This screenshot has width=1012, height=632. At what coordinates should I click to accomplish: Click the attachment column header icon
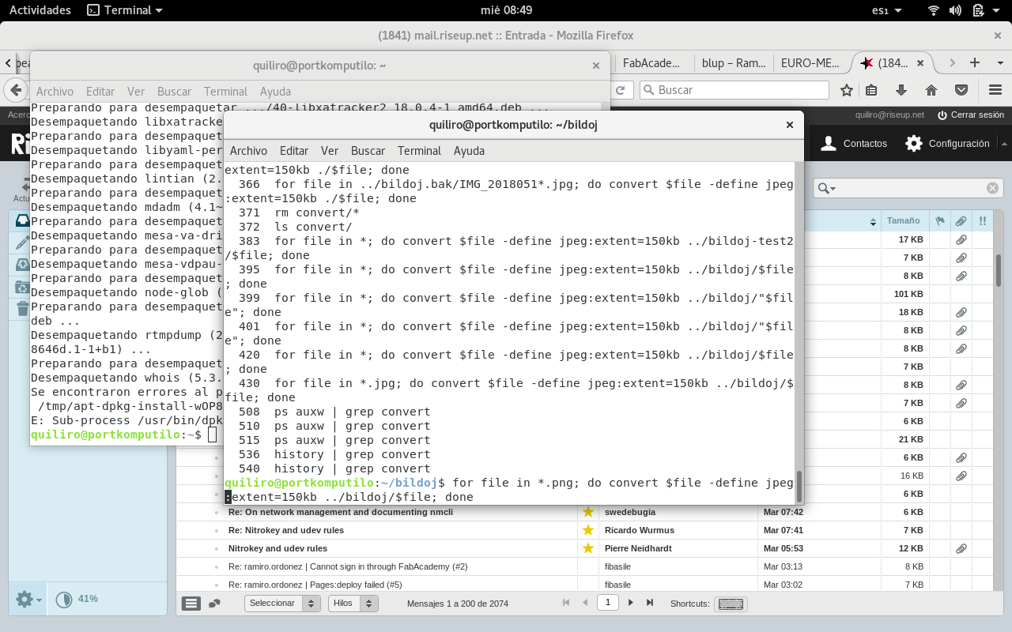coord(961,221)
